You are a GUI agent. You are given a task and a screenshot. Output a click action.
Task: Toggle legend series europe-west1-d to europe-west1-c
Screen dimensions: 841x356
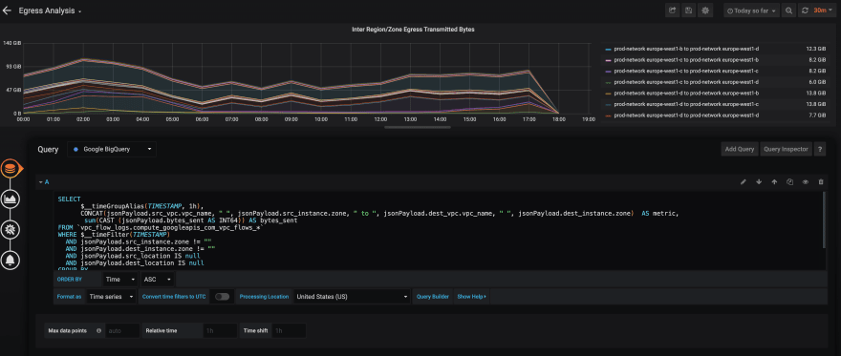pos(686,104)
